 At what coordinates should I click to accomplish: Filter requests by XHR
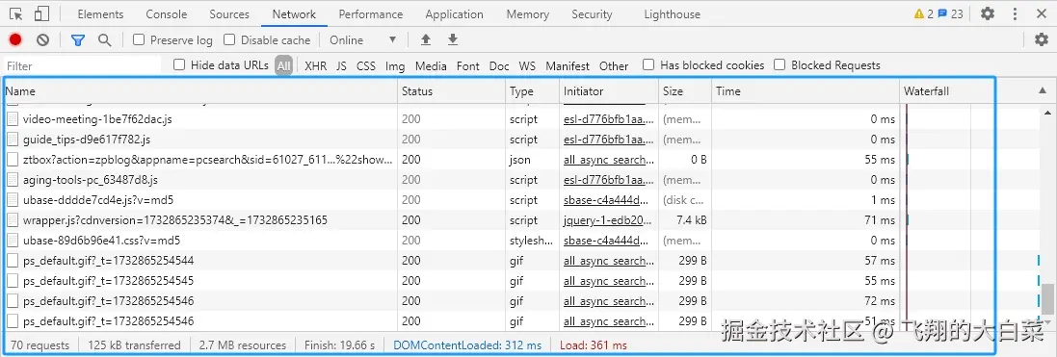(x=315, y=66)
